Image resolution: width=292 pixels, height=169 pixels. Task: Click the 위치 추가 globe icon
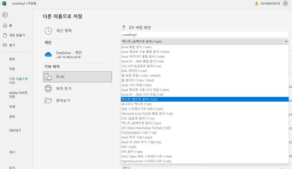pyautogui.click(x=48, y=88)
